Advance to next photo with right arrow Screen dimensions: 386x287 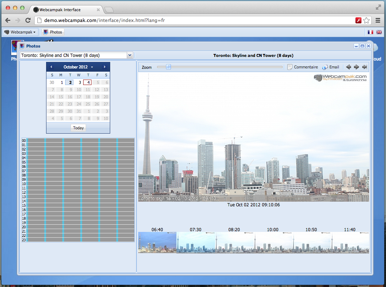[356, 67]
